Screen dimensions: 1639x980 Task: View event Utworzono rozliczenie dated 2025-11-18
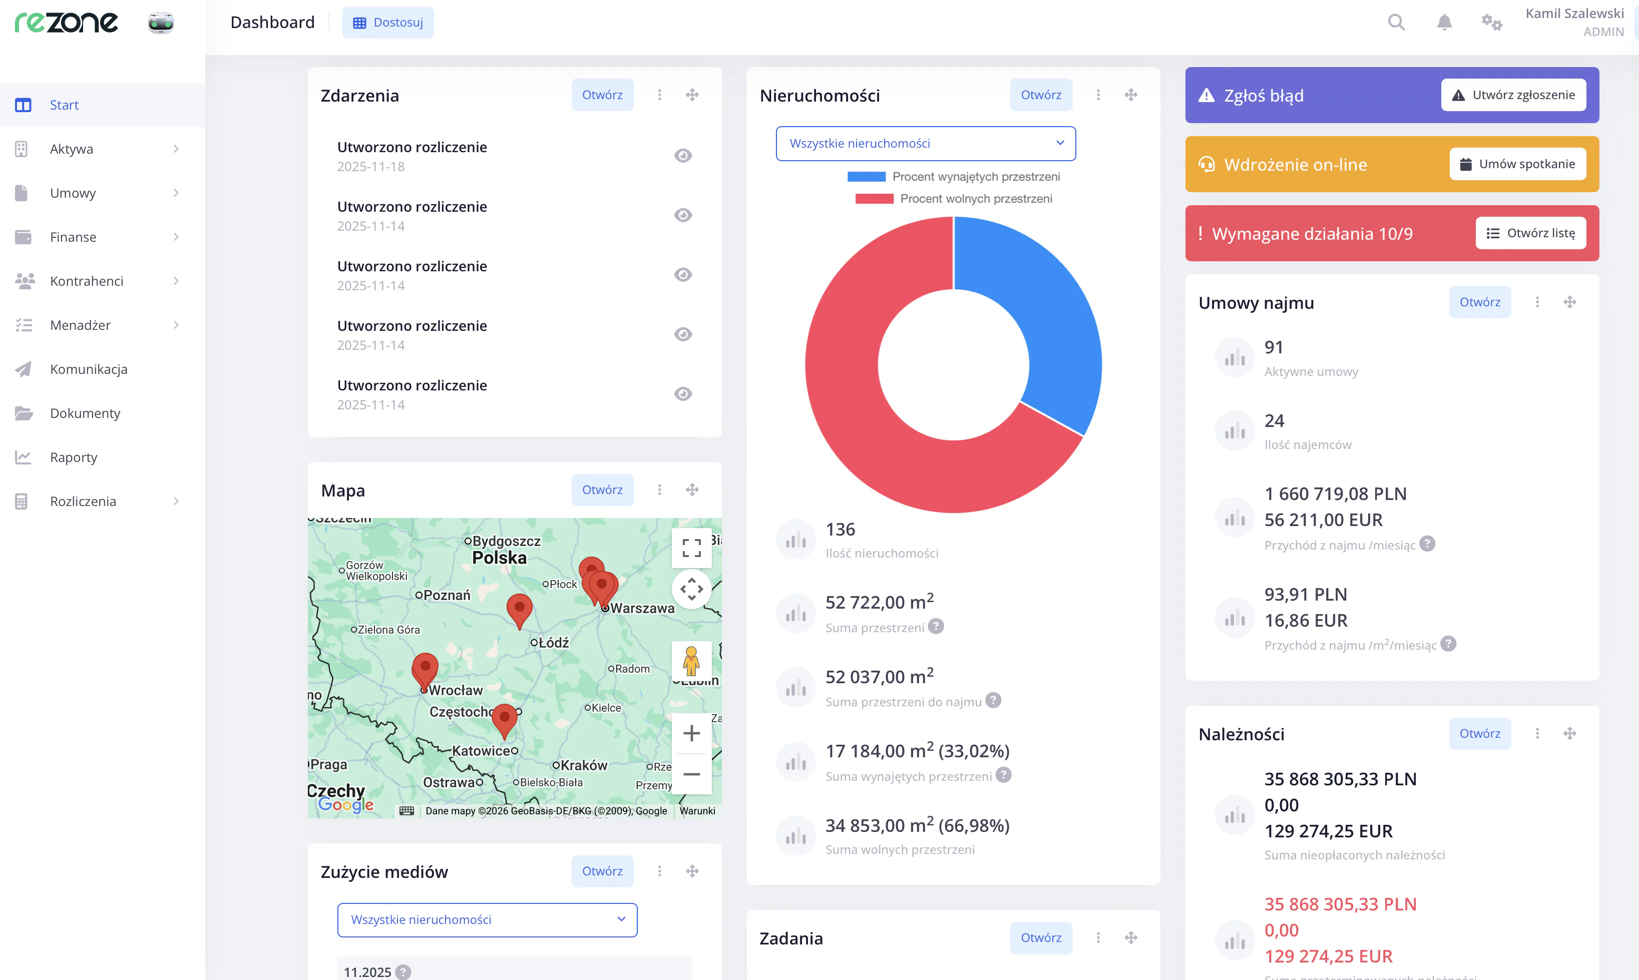pos(683,156)
